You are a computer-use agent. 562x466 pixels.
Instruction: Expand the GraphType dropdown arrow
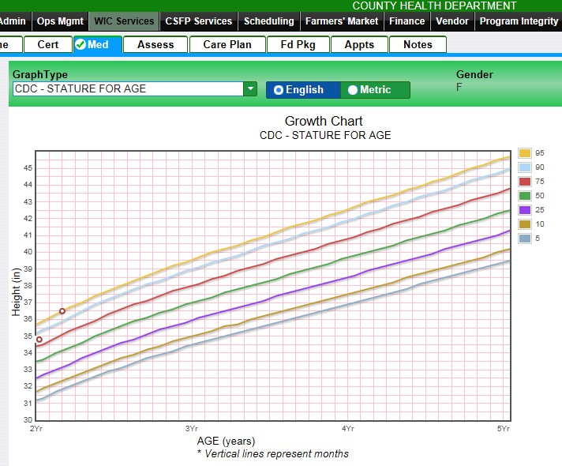point(251,89)
